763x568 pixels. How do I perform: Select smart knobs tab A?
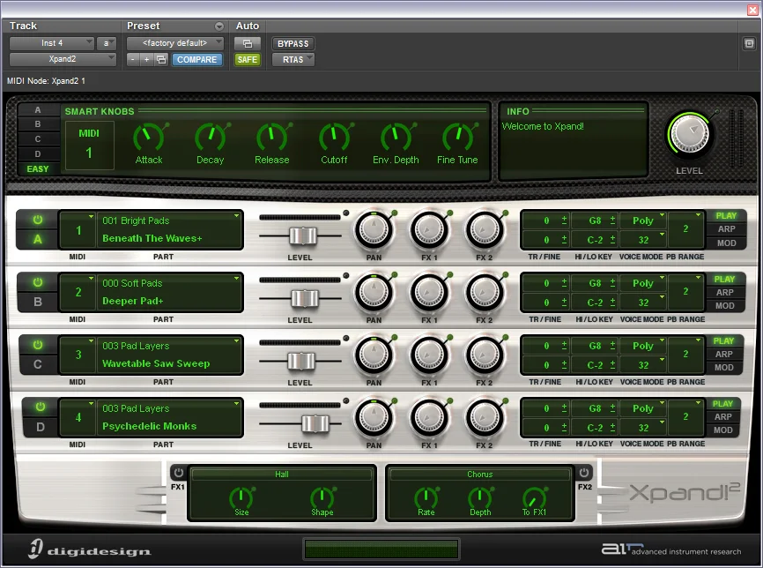click(38, 109)
